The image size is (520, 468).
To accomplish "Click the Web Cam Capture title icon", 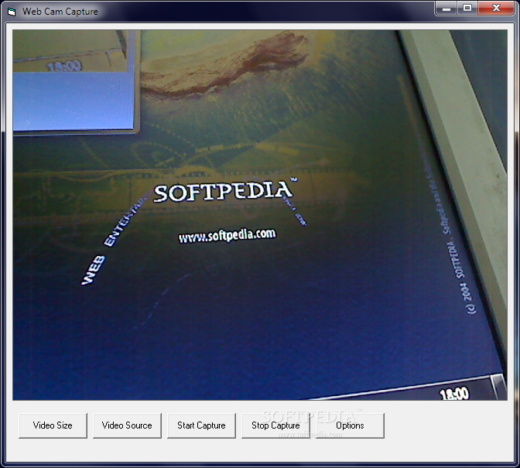I will (x=12, y=12).
